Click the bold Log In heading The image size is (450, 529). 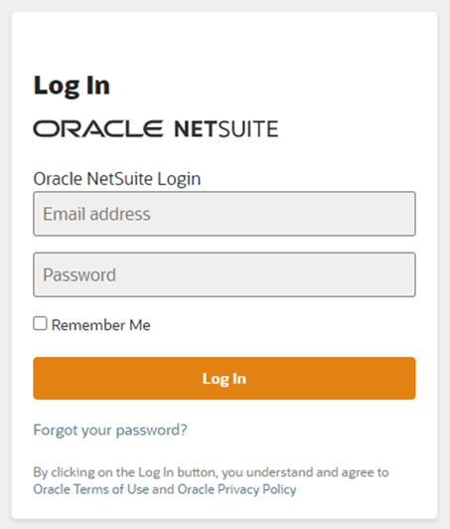[x=72, y=86]
